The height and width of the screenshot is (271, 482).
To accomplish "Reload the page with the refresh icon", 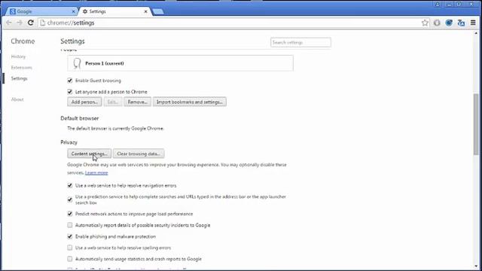I will (30, 23).
